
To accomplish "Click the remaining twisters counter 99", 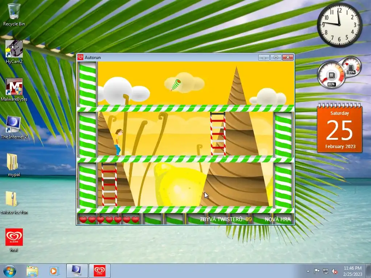I will [x=249, y=219].
